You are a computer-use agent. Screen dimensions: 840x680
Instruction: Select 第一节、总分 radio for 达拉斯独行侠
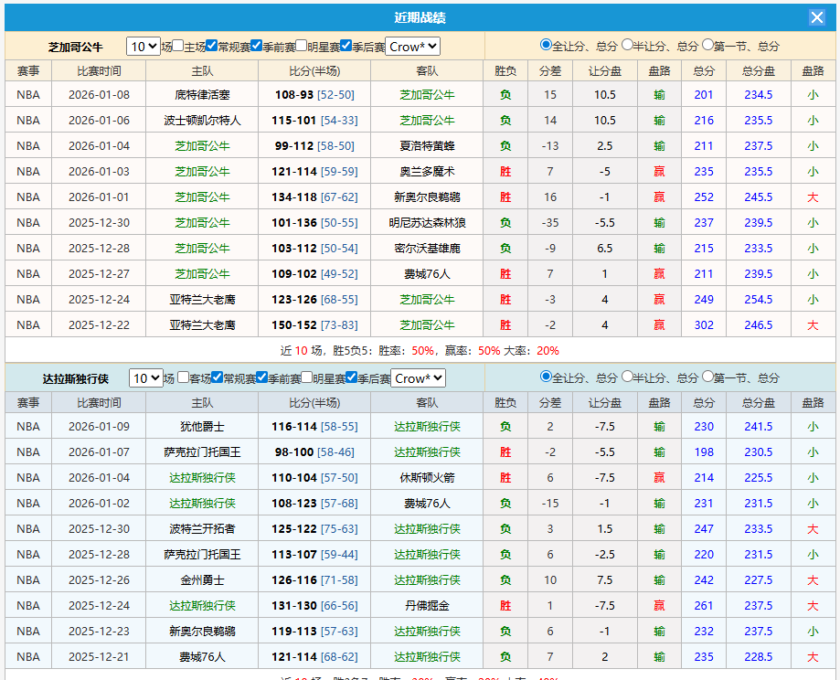click(x=707, y=377)
